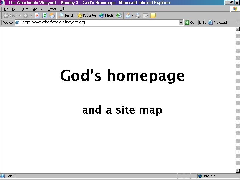Minimize the Internet Explorer window
240x180 pixels.
(226, 3)
